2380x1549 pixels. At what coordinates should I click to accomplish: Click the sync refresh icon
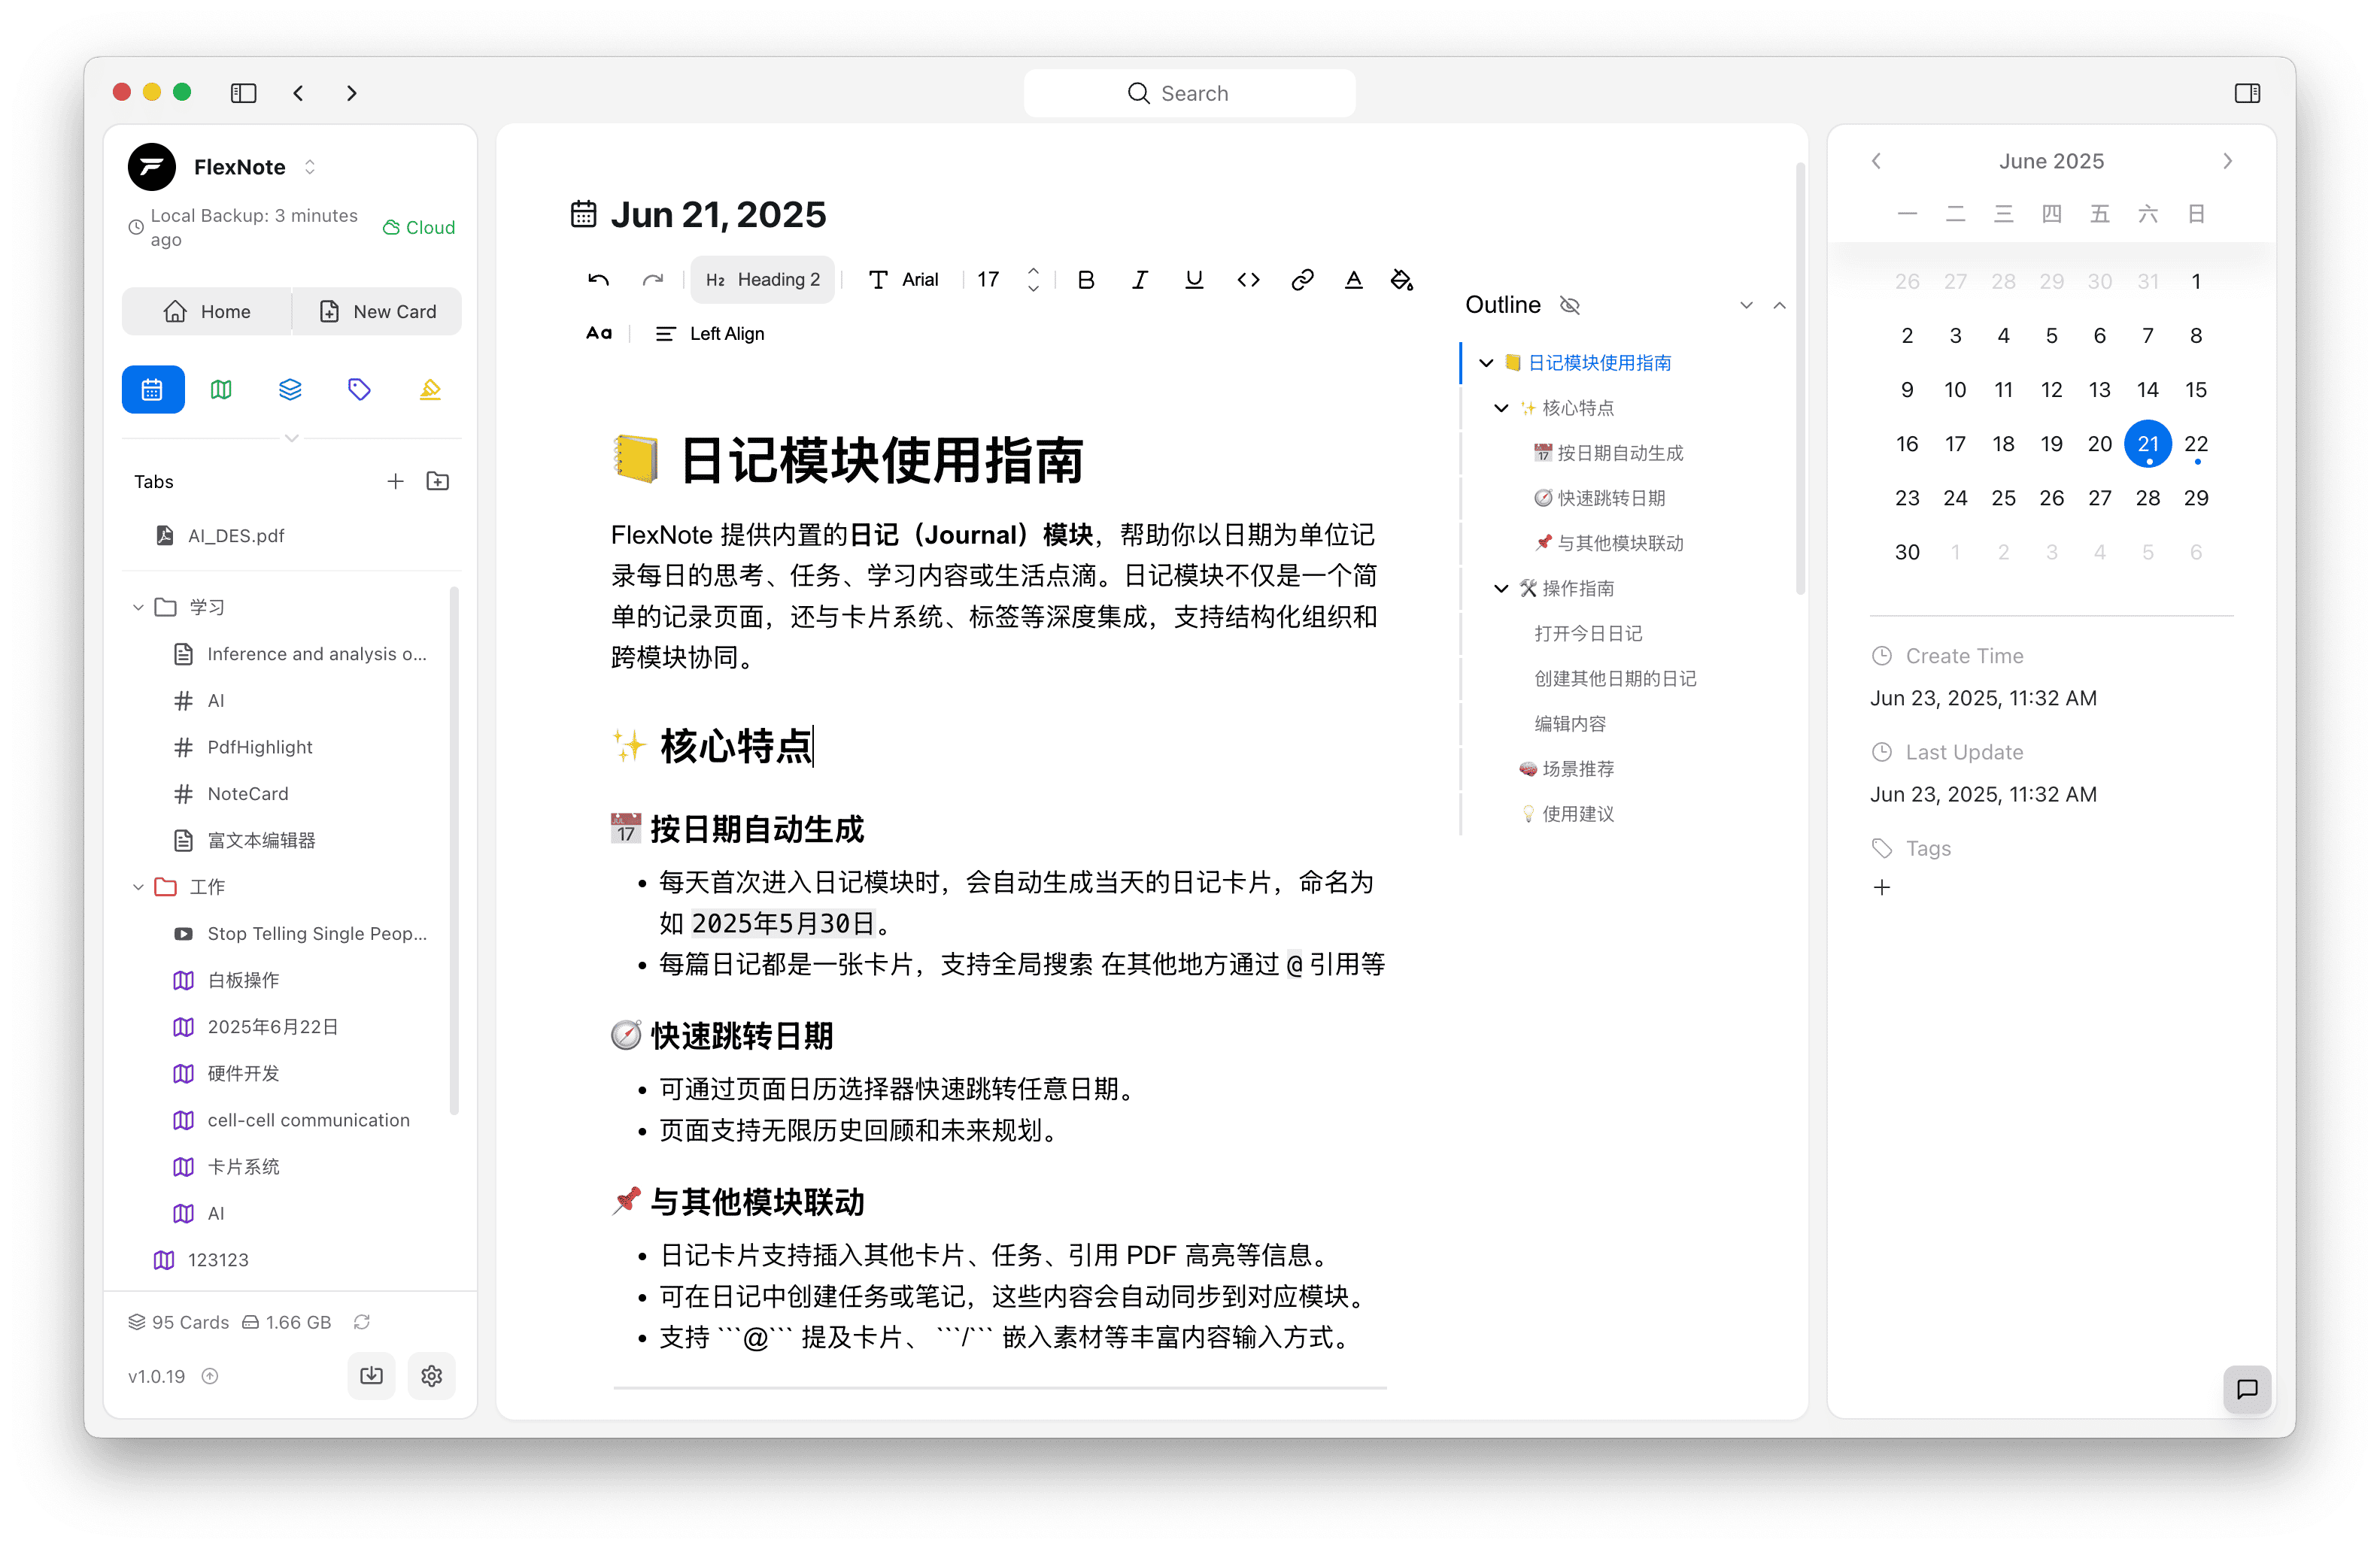point(362,1322)
